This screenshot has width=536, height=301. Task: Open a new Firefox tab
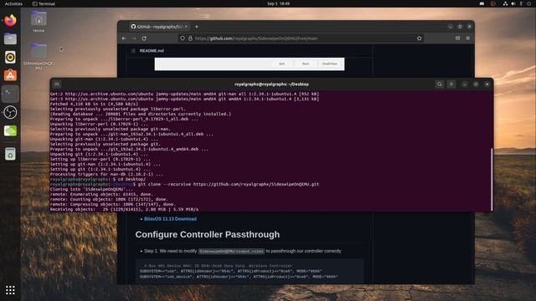(x=197, y=27)
